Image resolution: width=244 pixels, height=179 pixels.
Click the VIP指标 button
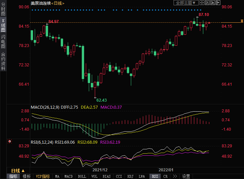pyautogui.click(x=43, y=176)
